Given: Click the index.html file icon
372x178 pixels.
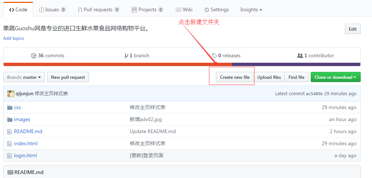Looking at the screenshot, I should click(9, 144).
